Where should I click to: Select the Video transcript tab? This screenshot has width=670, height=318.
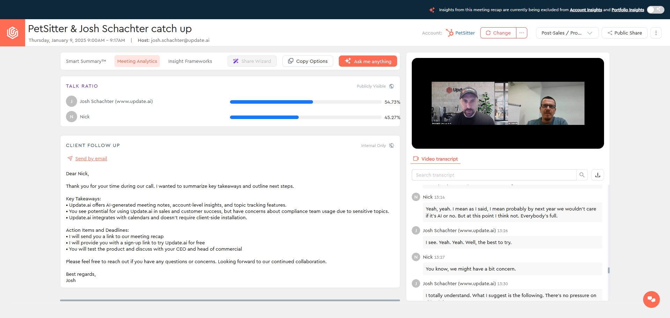435,159
